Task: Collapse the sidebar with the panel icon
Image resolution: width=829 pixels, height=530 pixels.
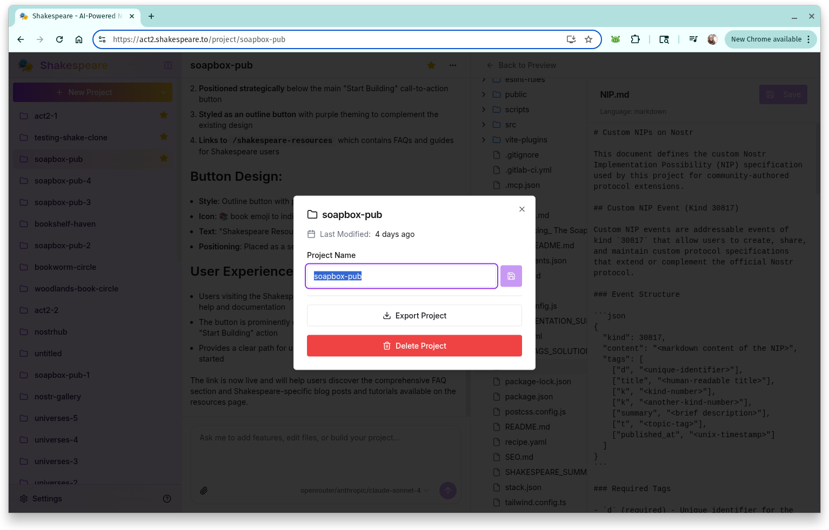Action: point(168,65)
